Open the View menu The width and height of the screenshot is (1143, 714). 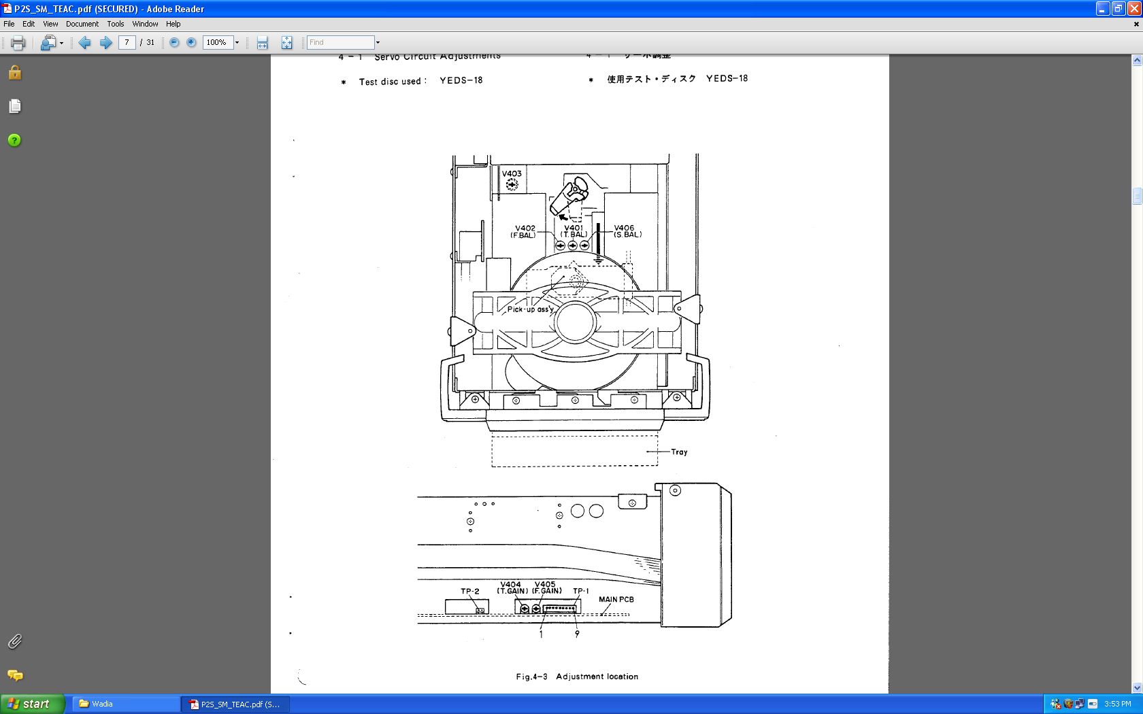(50, 24)
